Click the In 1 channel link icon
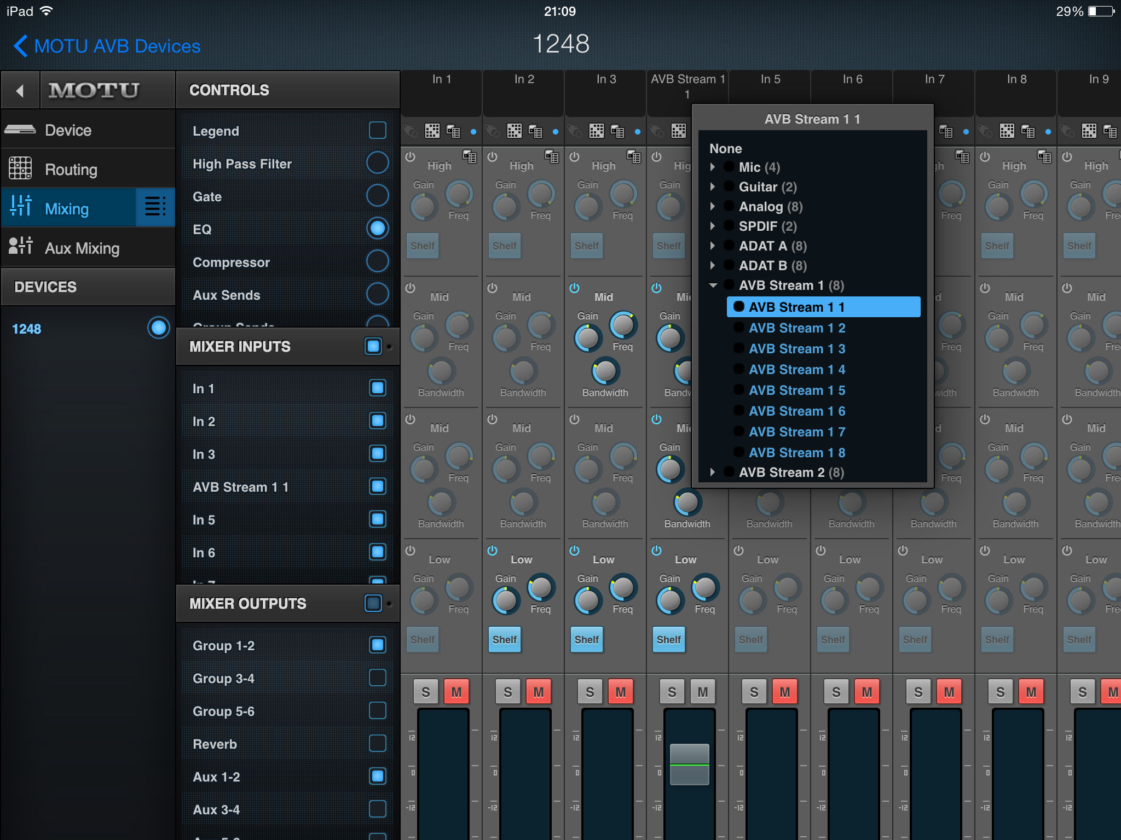 [411, 131]
